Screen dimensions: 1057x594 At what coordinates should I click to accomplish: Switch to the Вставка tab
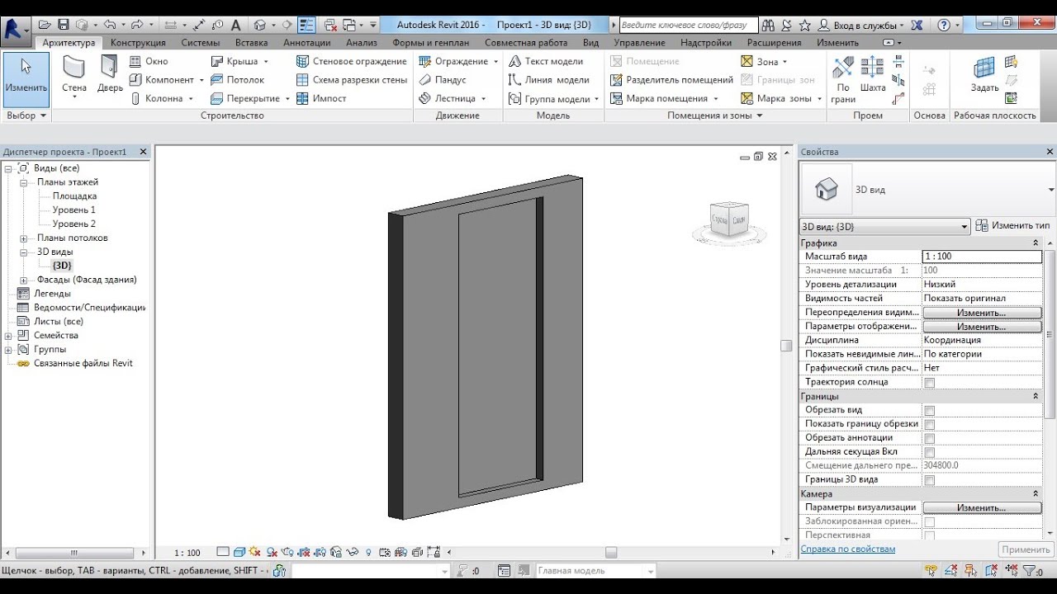[x=251, y=42]
